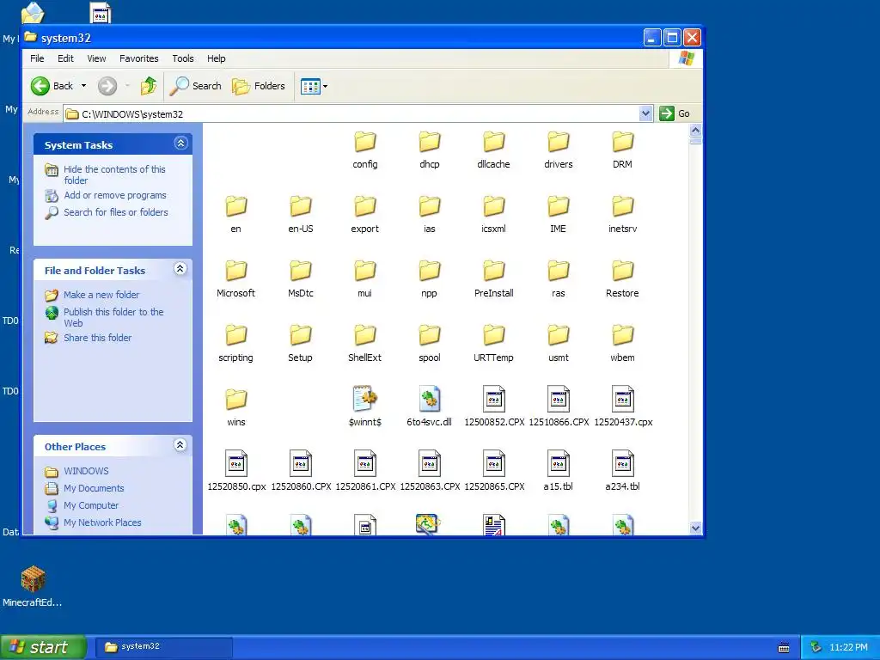Click the scrollbar down arrow in file list
The image size is (880, 660).
click(x=695, y=528)
